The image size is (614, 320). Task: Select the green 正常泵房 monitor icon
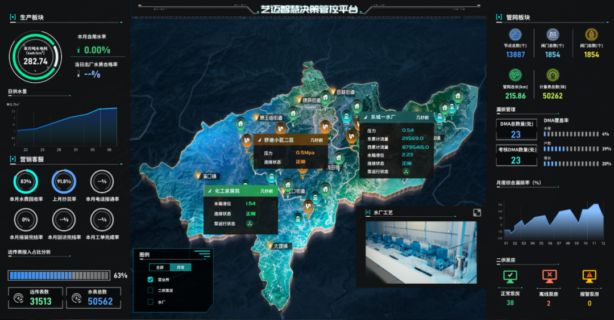point(510,276)
